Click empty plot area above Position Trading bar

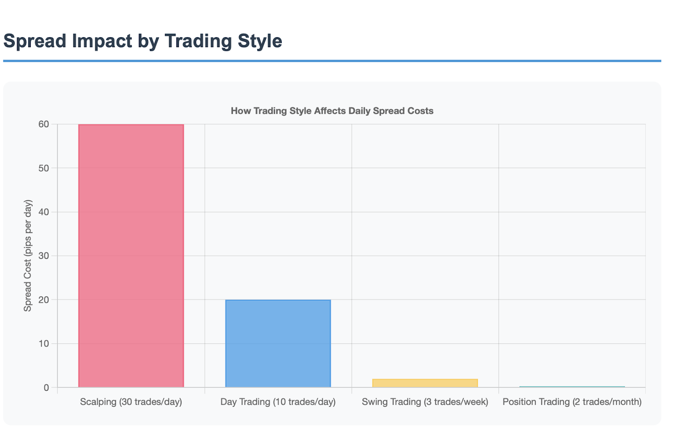(x=572, y=253)
